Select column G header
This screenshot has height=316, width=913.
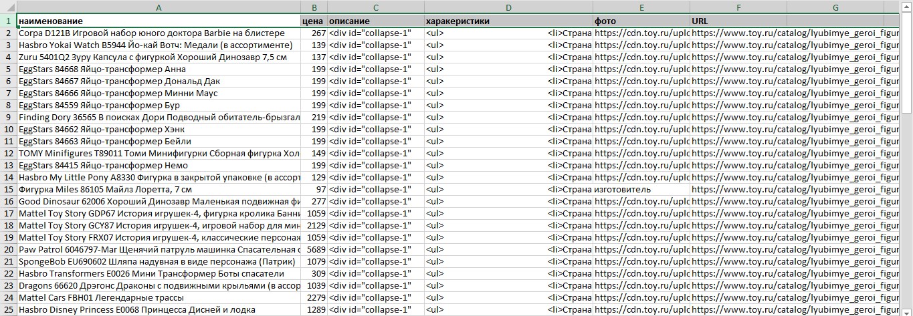click(836, 7)
